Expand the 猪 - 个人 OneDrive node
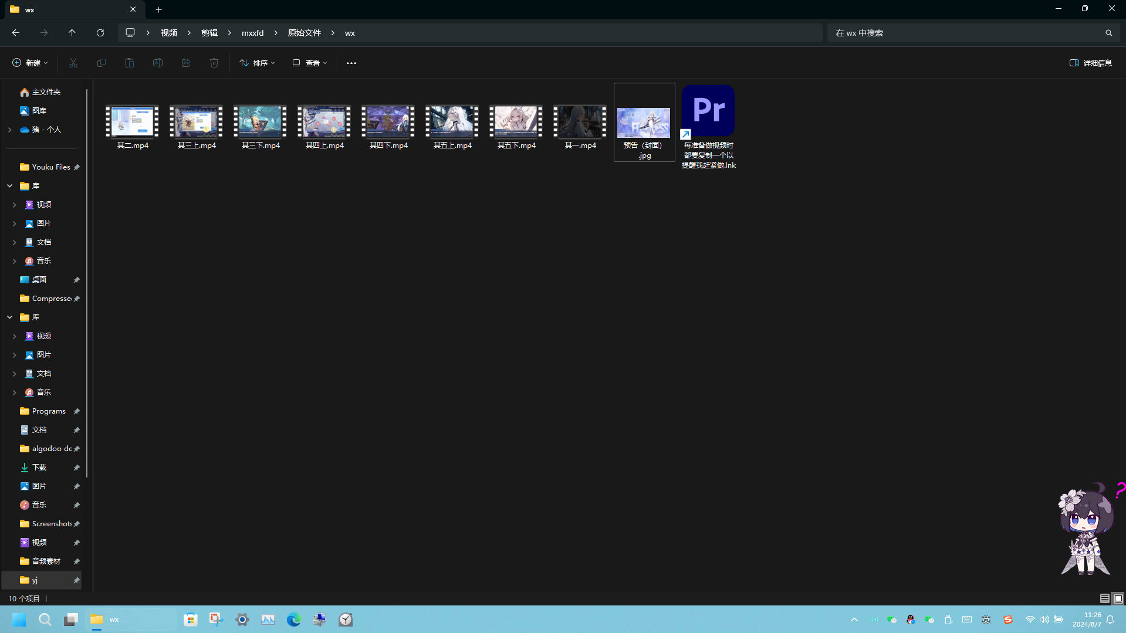1126x633 pixels. (10, 130)
